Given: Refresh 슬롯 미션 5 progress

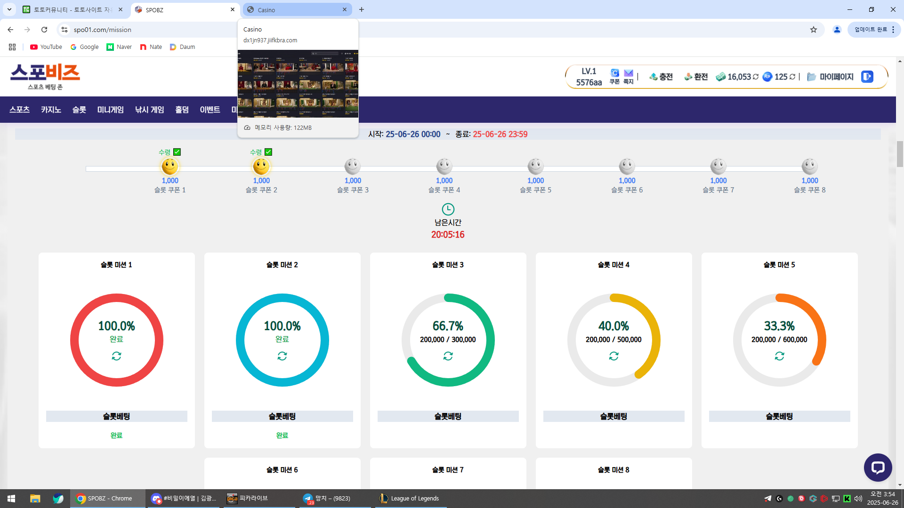Looking at the screenshot, I should coord(779,356).
